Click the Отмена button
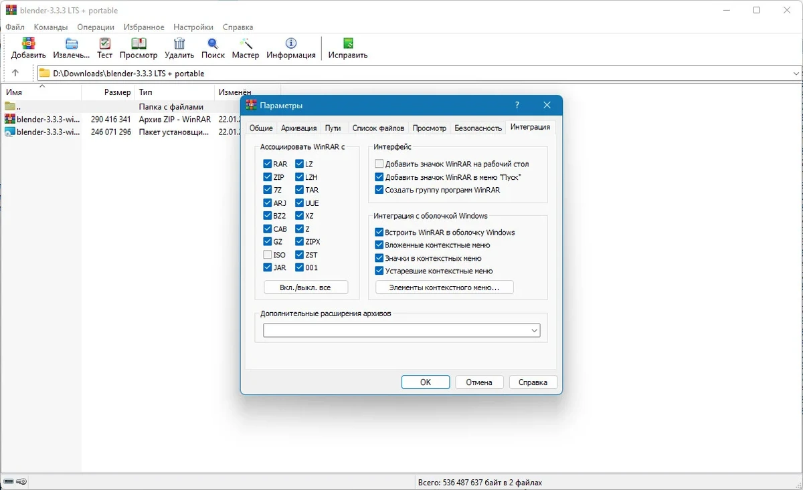The height and width of the screenshot is (490, 803). [479, 382]
